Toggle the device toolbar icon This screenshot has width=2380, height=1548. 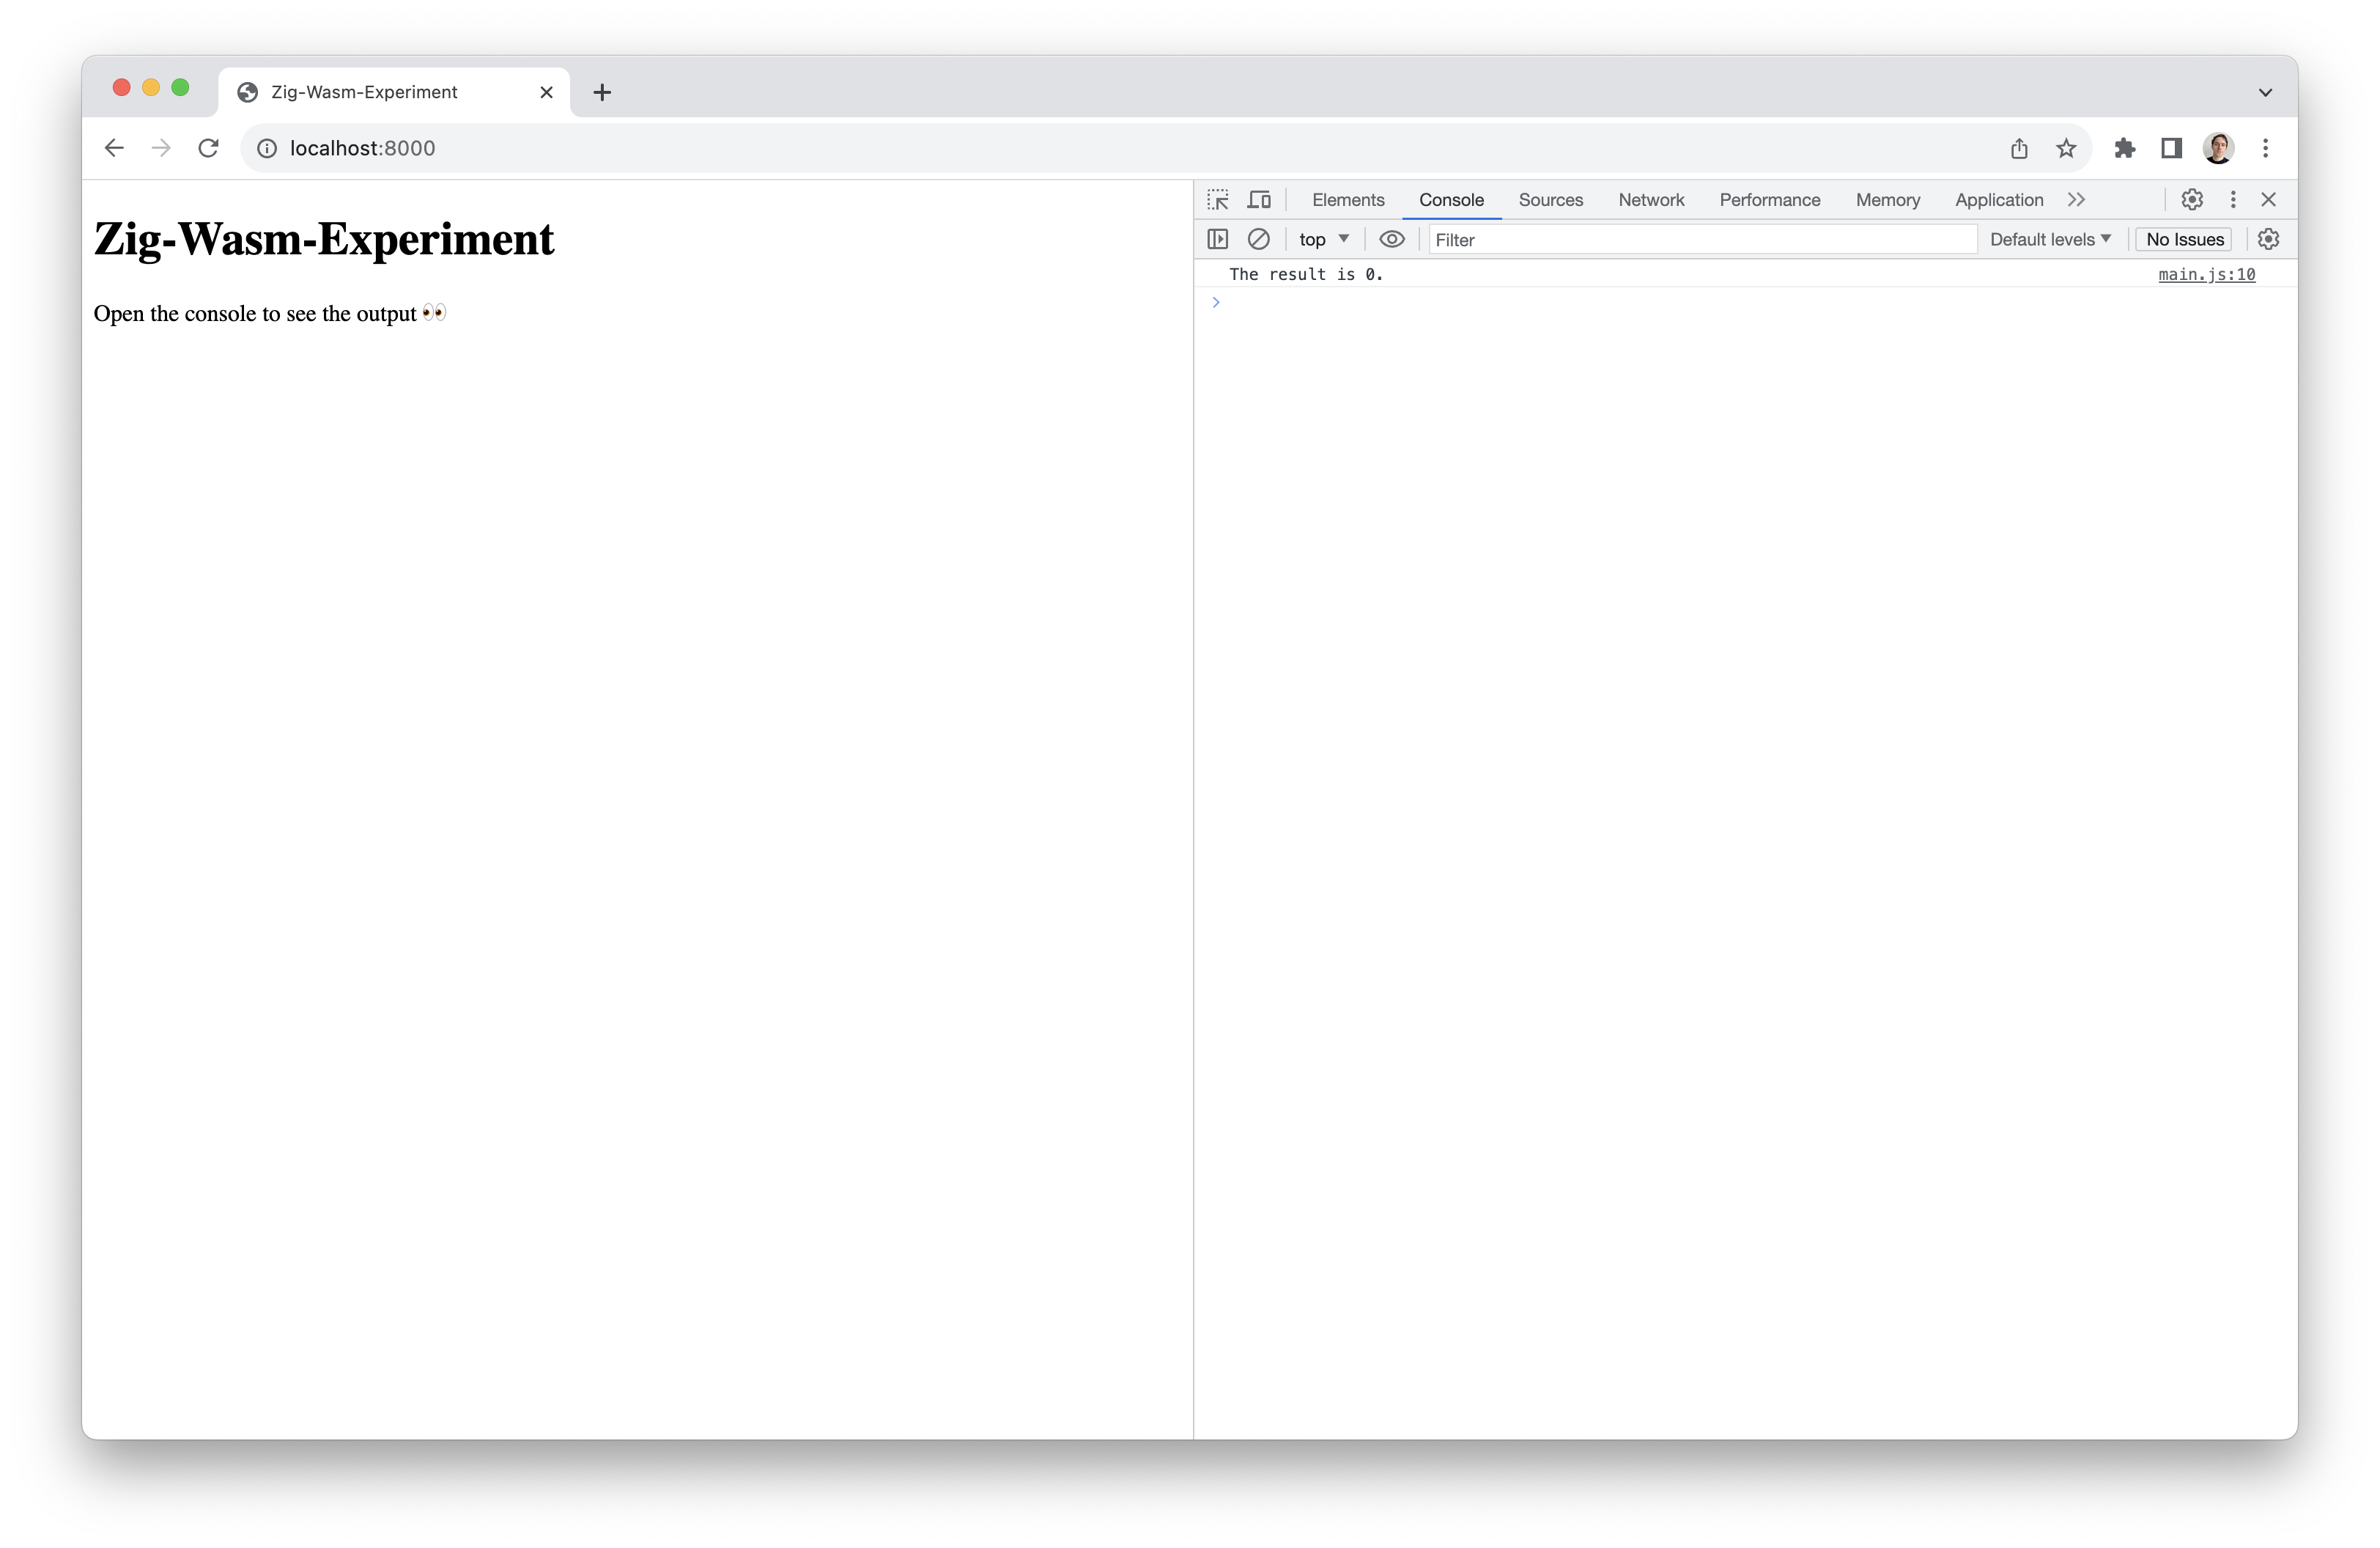coord(1259,200)
